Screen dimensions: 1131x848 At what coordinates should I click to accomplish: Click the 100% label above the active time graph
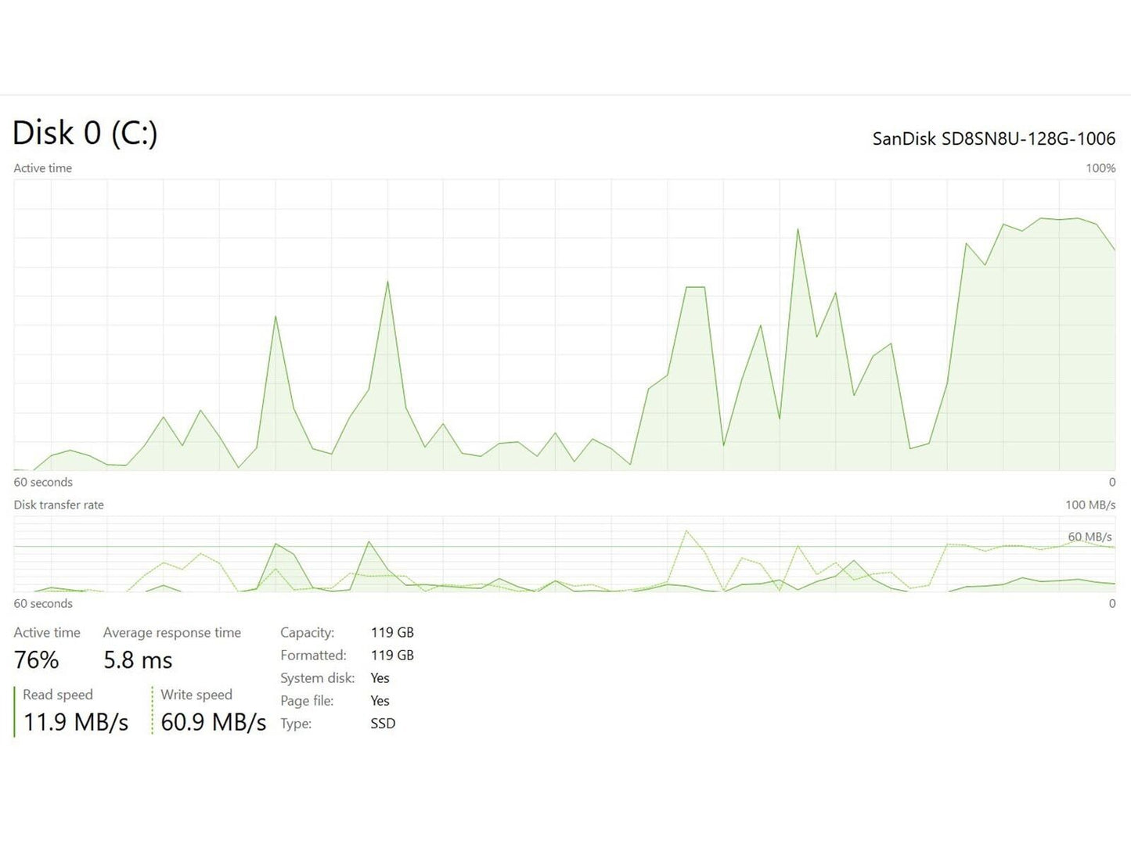tap(1100, 168)
